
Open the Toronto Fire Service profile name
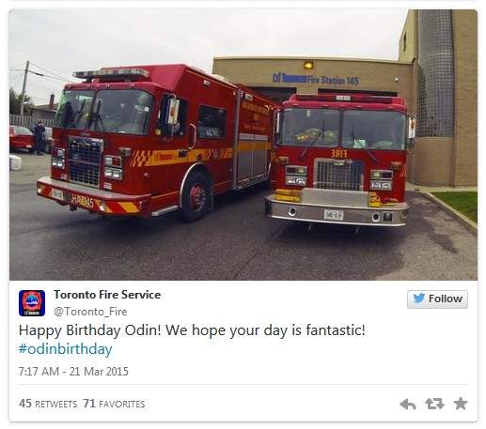point(107,295)
